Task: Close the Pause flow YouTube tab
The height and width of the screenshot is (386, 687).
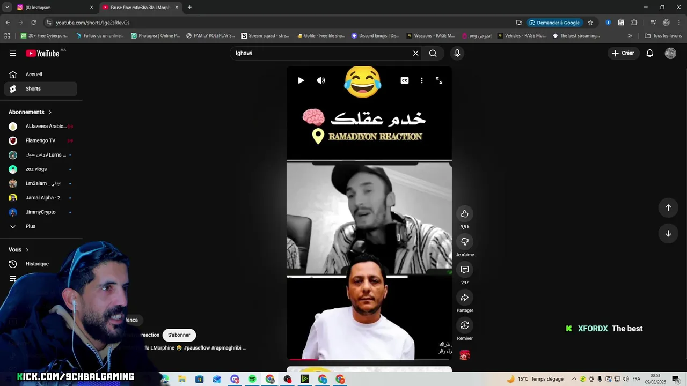Action: tap(177, 8)
